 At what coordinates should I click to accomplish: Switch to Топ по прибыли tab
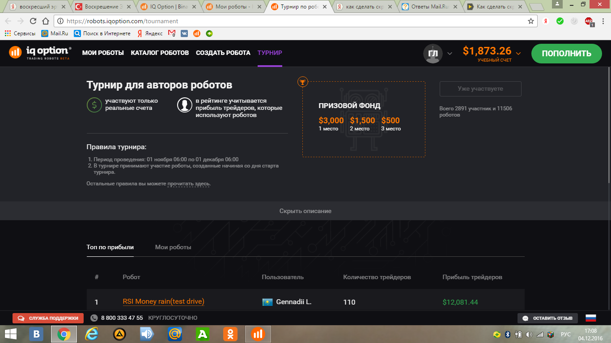(x=110, y=247)
